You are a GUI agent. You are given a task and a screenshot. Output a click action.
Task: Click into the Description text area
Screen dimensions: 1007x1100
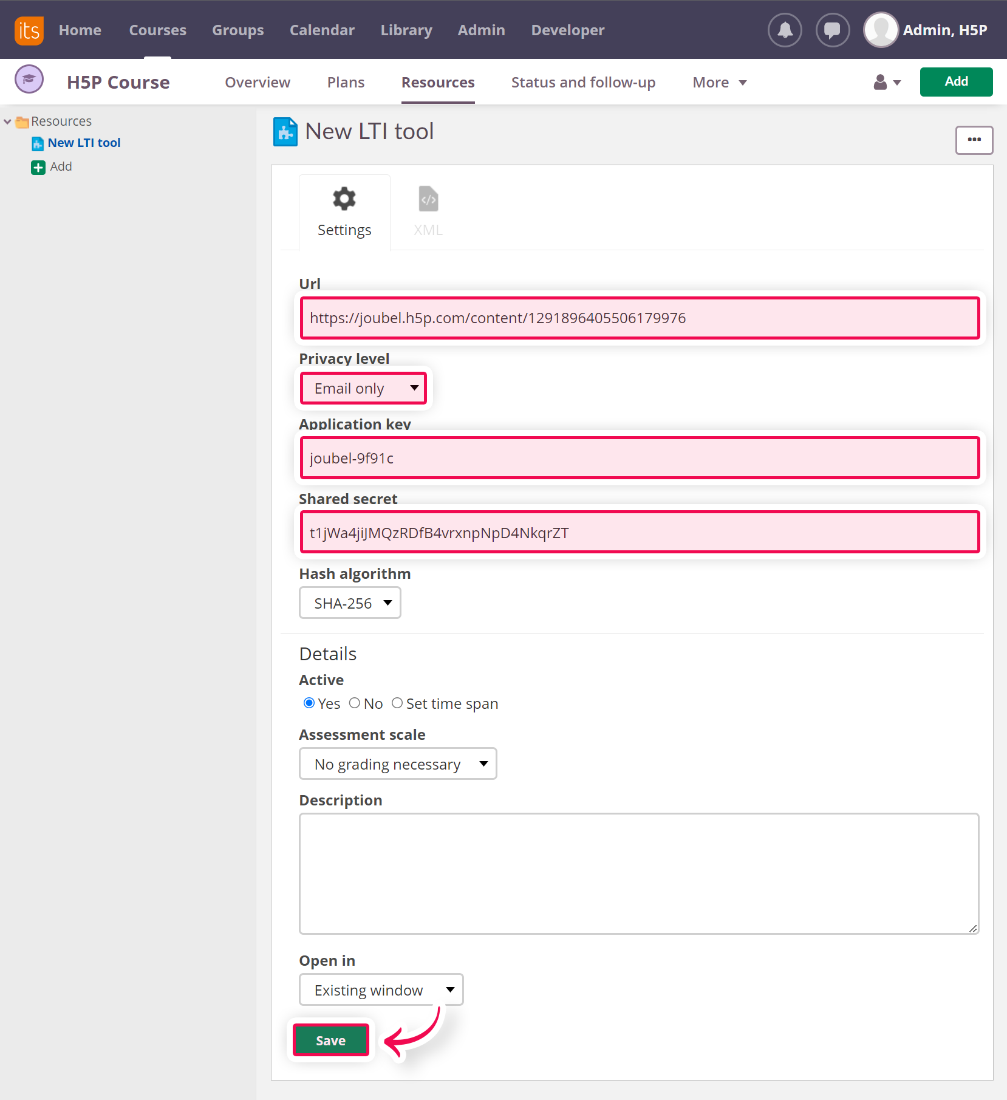[639, 873]
